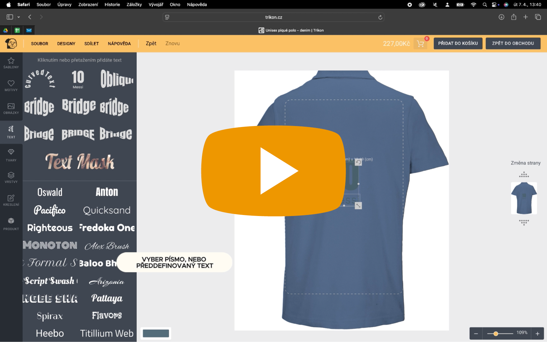Choose the Pacifico font
547x342 pixels.
50,210
